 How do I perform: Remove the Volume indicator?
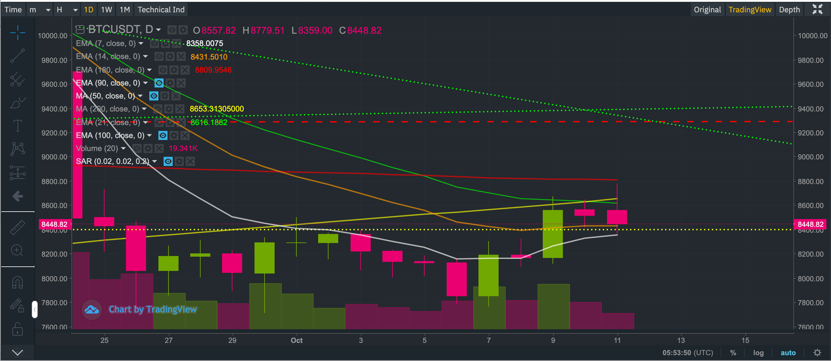tap(159, 148)
